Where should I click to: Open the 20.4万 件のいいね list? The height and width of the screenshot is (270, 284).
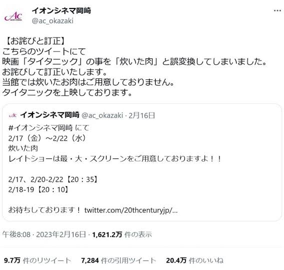click(194, 260)
